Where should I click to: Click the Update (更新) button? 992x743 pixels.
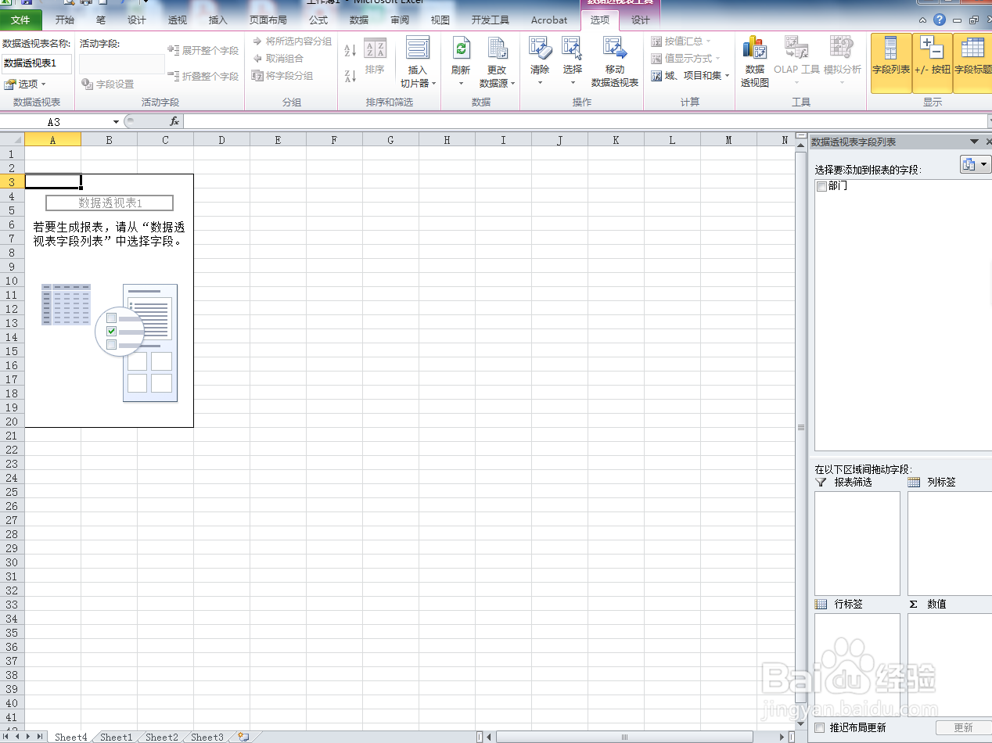coord(963,728)
